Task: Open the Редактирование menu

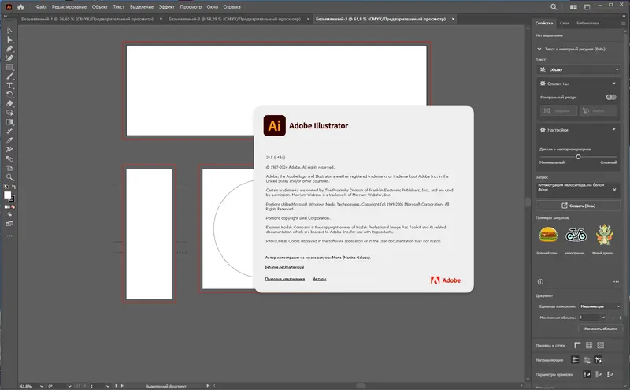Action: coord(69,7)
